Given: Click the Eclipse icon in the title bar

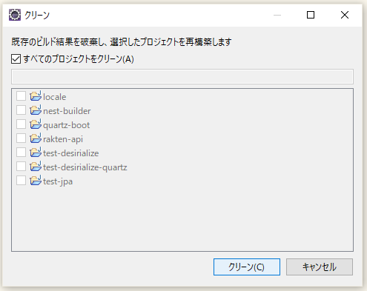Looking at the screenshot, I should [15, 15].
